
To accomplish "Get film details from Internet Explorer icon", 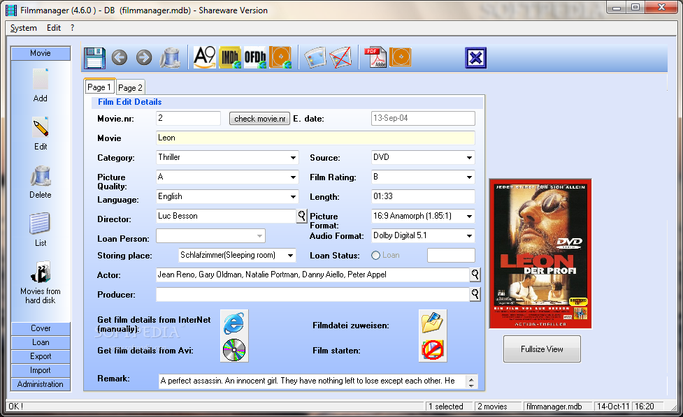I will point(234,323).
